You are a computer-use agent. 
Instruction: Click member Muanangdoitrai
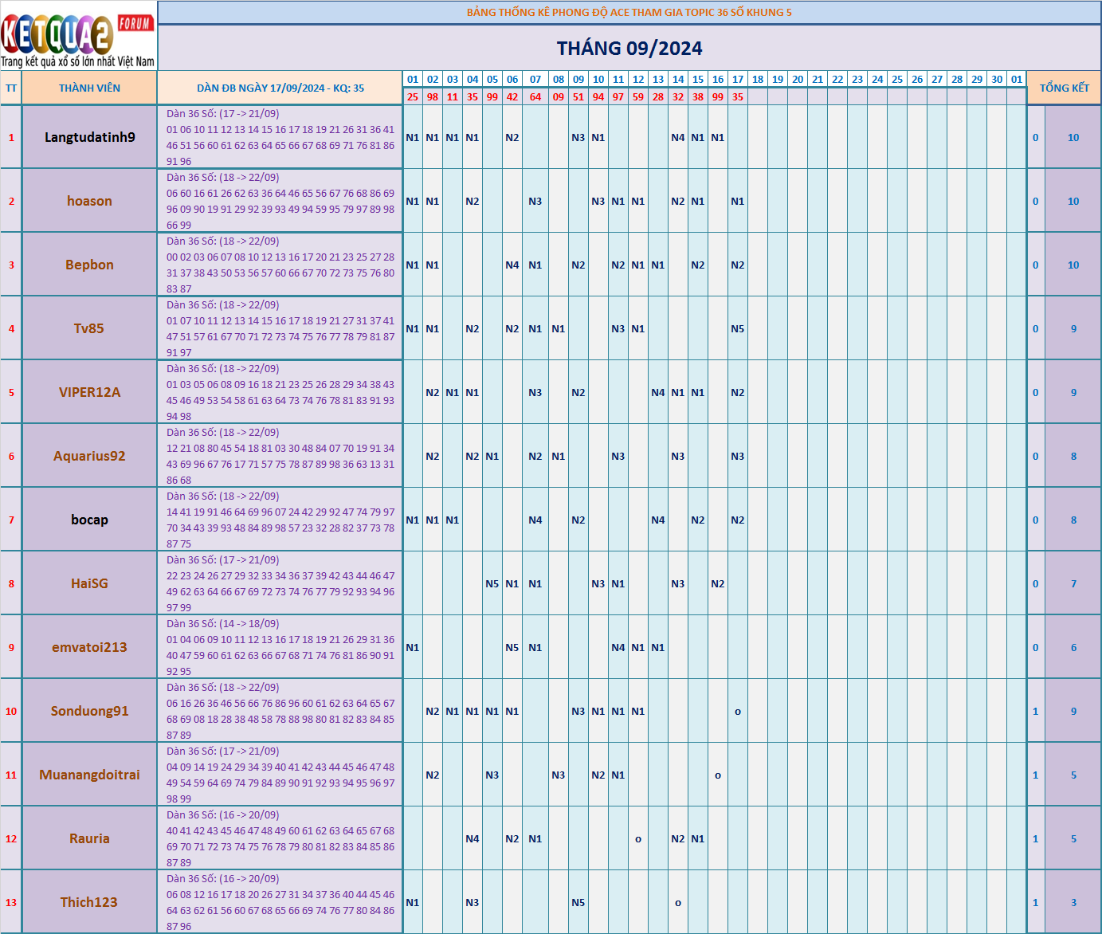[x=89, y=775]
